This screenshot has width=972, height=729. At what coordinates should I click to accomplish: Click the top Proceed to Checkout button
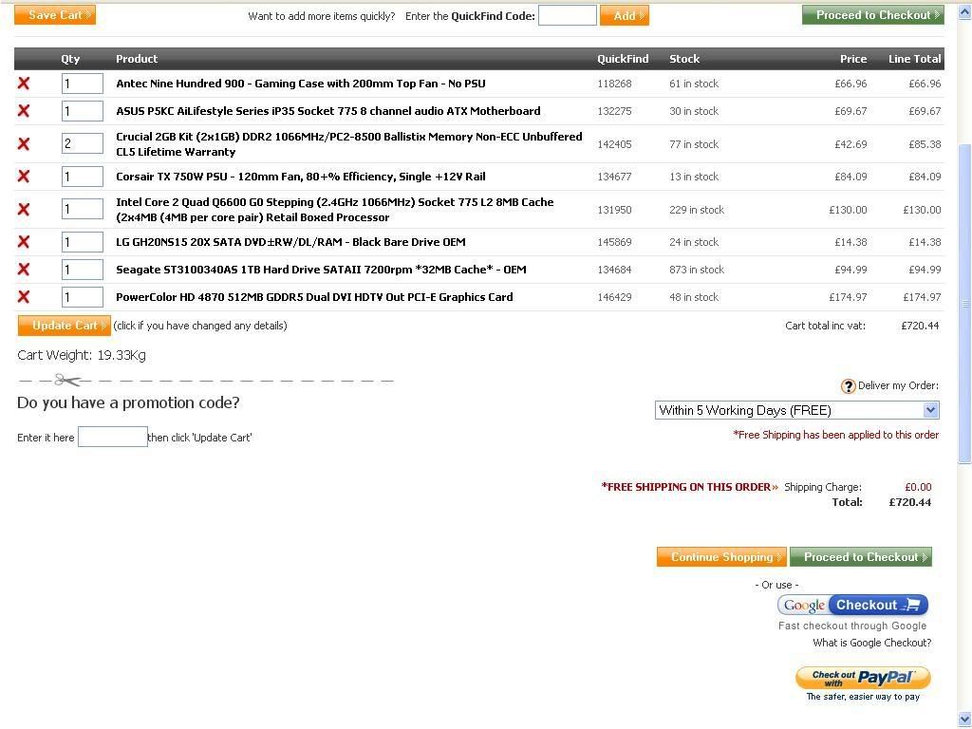point(873,15)
